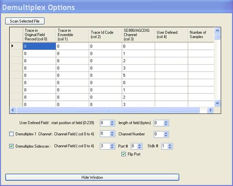Viewport: 233px width, 186px height.
Task: Uncheck the Demultiplex Sidescan checkbox
Action: tap(11, 146)
